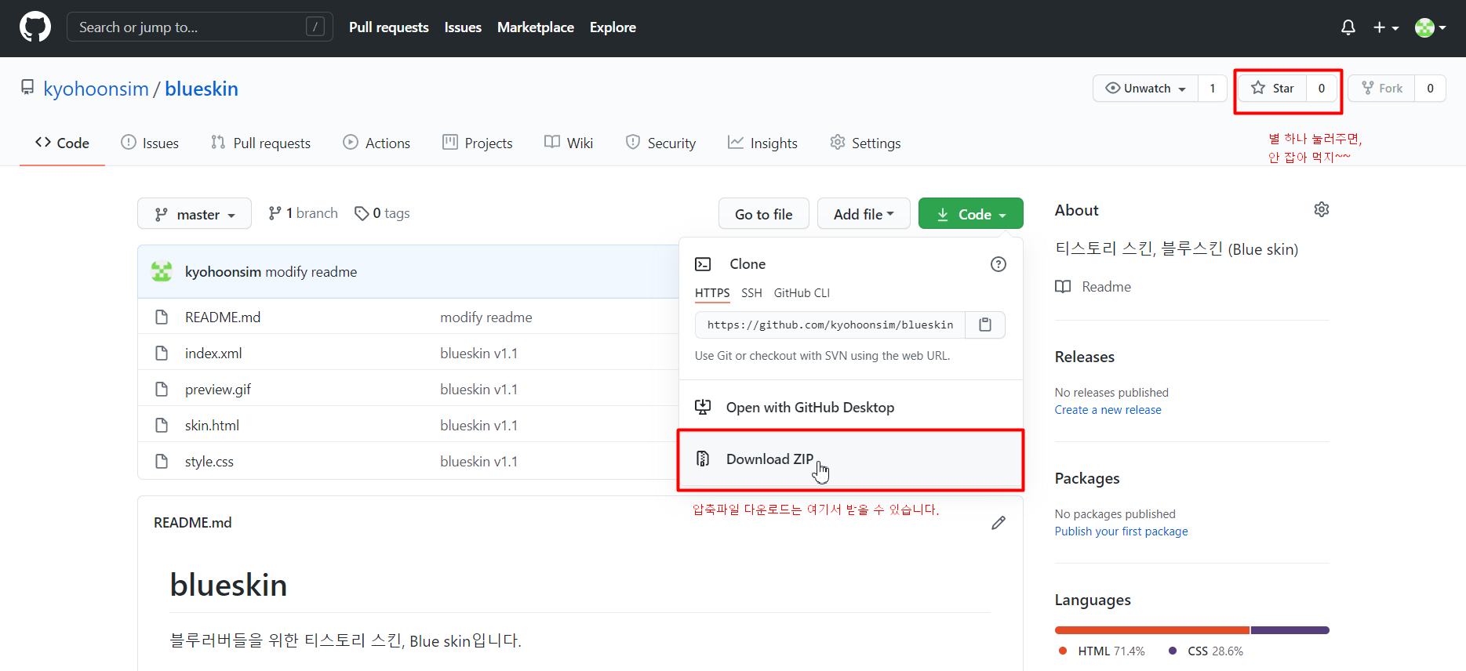Screen dimensions: 1466x671
Task: Click the repository book icon beside kyohoonsim
Action: [x=27, y=87]
